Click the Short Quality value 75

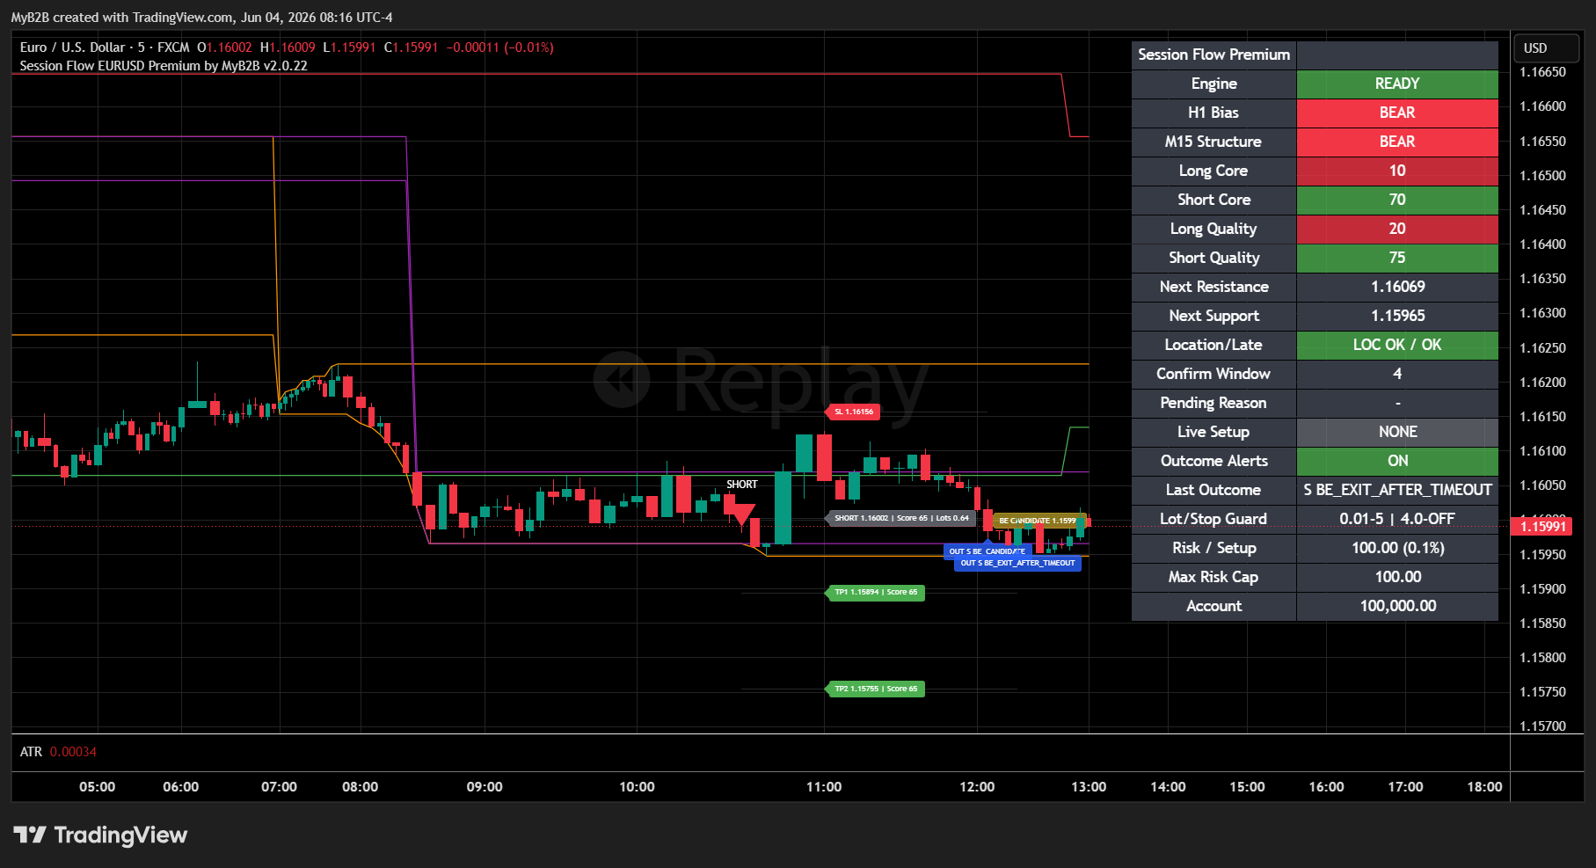[1397, 258]
